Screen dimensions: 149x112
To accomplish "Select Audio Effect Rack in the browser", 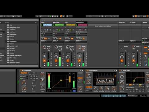I will pyautogui.click(x=15, y=27).
